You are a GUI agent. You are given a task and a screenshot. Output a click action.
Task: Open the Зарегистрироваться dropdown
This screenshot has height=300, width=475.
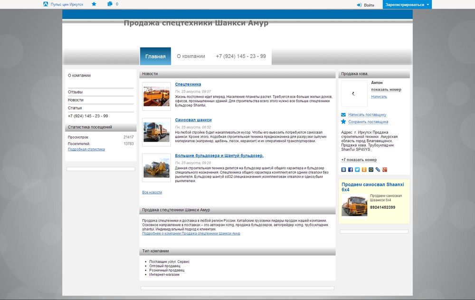coord(407,5)
